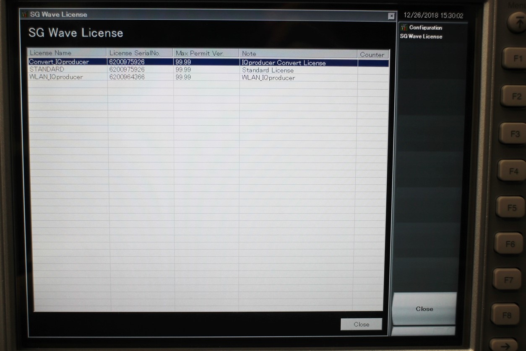This screenshot has width=526, height=351.
Task: Click the 99.99 version in the WLAN_IQproducer row
Action: [183, 77]
